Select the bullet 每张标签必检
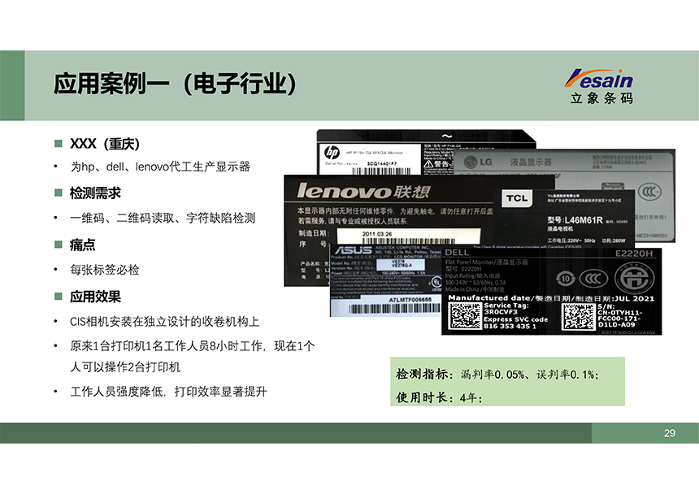The image size is (699, 494). pos(105,270)
